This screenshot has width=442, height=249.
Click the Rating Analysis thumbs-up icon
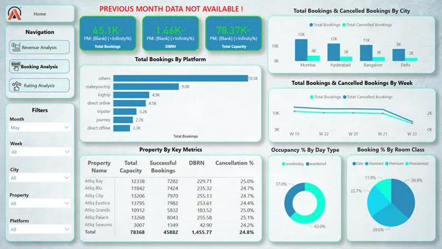pos(16,86)
